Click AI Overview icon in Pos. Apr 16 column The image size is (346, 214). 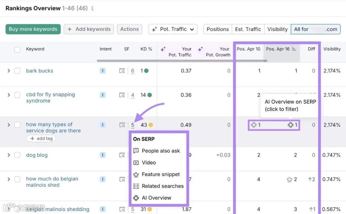(x=291, y=125)
